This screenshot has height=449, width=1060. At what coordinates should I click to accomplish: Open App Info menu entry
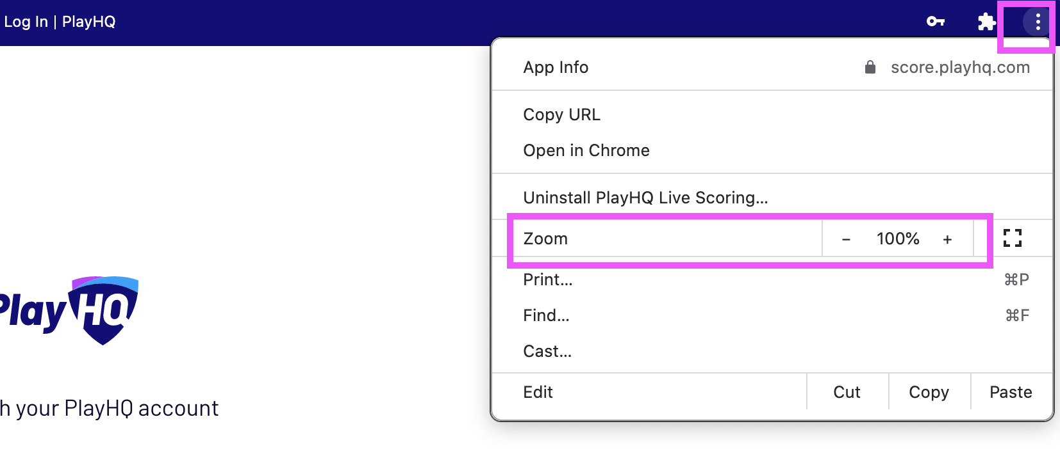(556, 67)
